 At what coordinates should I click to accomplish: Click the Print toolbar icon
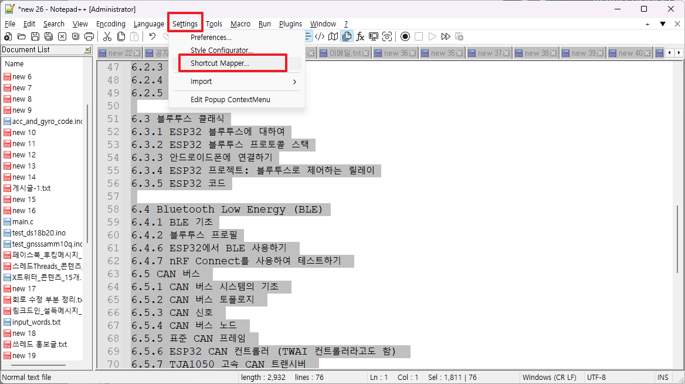[x=89, y=37]
